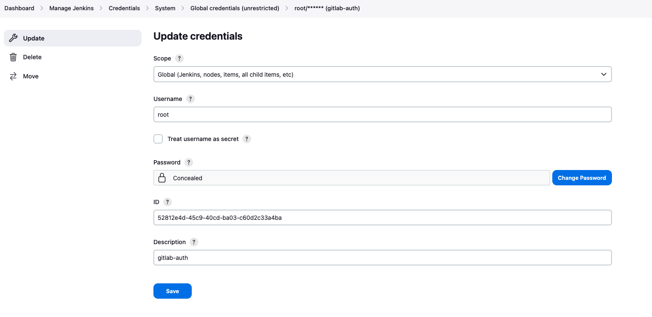
Task: Enable Treat username as secret checkbox
Action: coord(158,139)
